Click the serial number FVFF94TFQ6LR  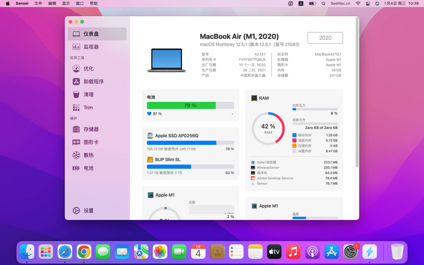tap(252, 59)
